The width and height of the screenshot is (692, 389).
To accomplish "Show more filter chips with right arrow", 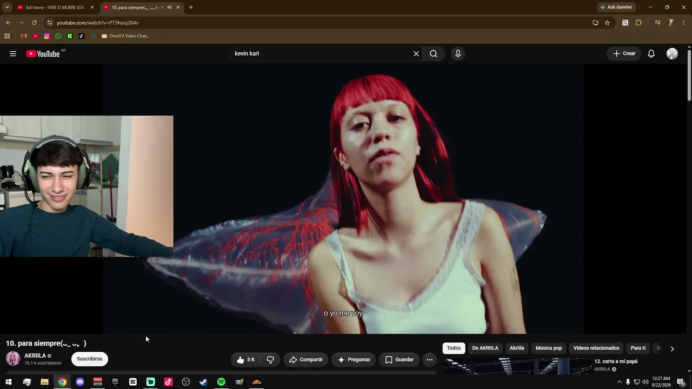I will pyautogui.click(x=672, y=348).
